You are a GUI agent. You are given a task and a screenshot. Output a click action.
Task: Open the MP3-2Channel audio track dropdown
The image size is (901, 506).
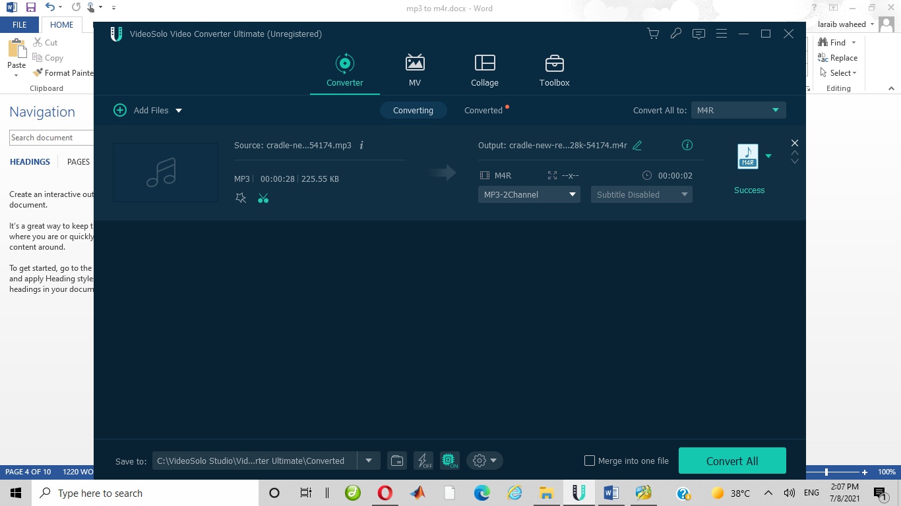(x=529, y=194)
